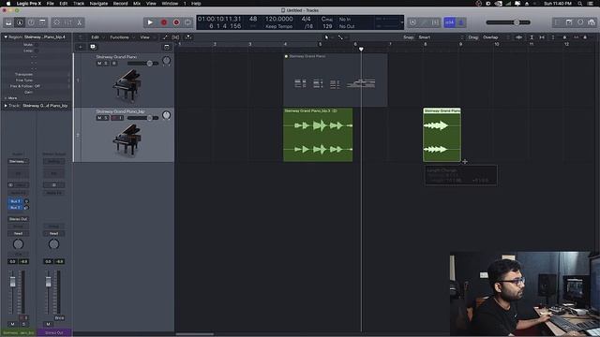Start playback with the Play button
This screenshot has width=600, height=337.
150,22
